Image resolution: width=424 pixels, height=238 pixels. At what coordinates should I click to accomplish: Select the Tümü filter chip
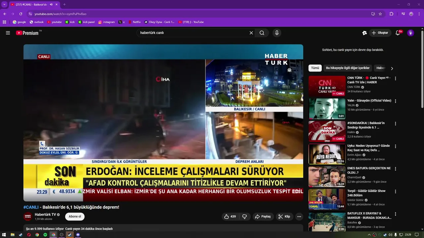click(315, 68)
